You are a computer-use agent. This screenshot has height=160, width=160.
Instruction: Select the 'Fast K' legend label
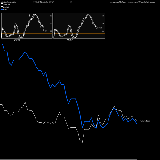point(6,7)
